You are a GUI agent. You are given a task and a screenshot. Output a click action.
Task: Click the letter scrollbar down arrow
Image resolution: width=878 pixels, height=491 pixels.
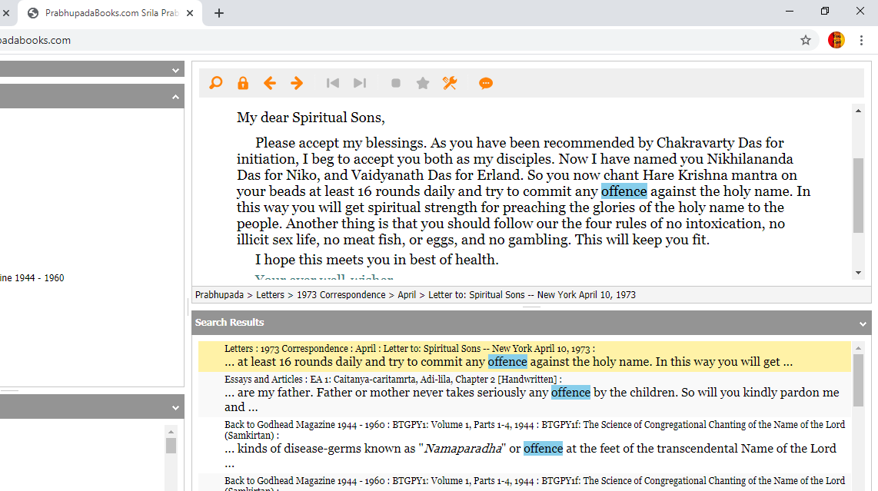pyautogui.click(x=859, y=273)
